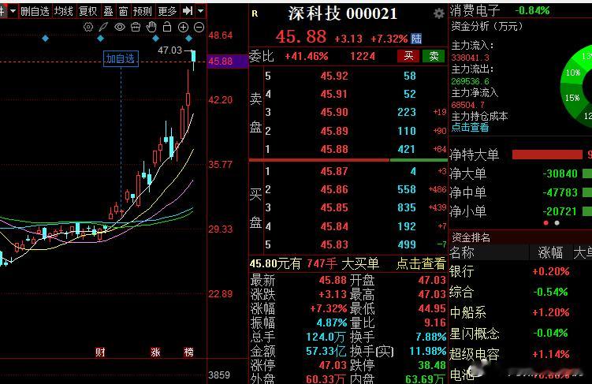
Task: Click the third blue diamond event marker
Action: click(155, 38)
